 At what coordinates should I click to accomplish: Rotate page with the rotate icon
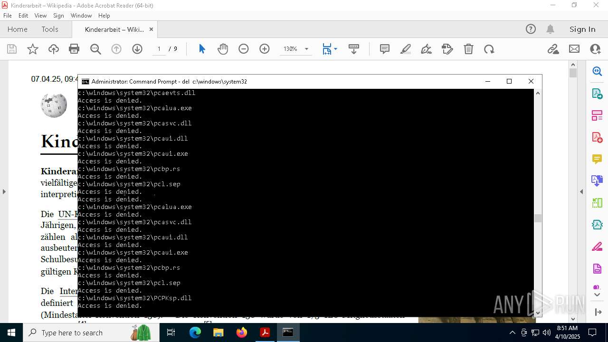489,49
